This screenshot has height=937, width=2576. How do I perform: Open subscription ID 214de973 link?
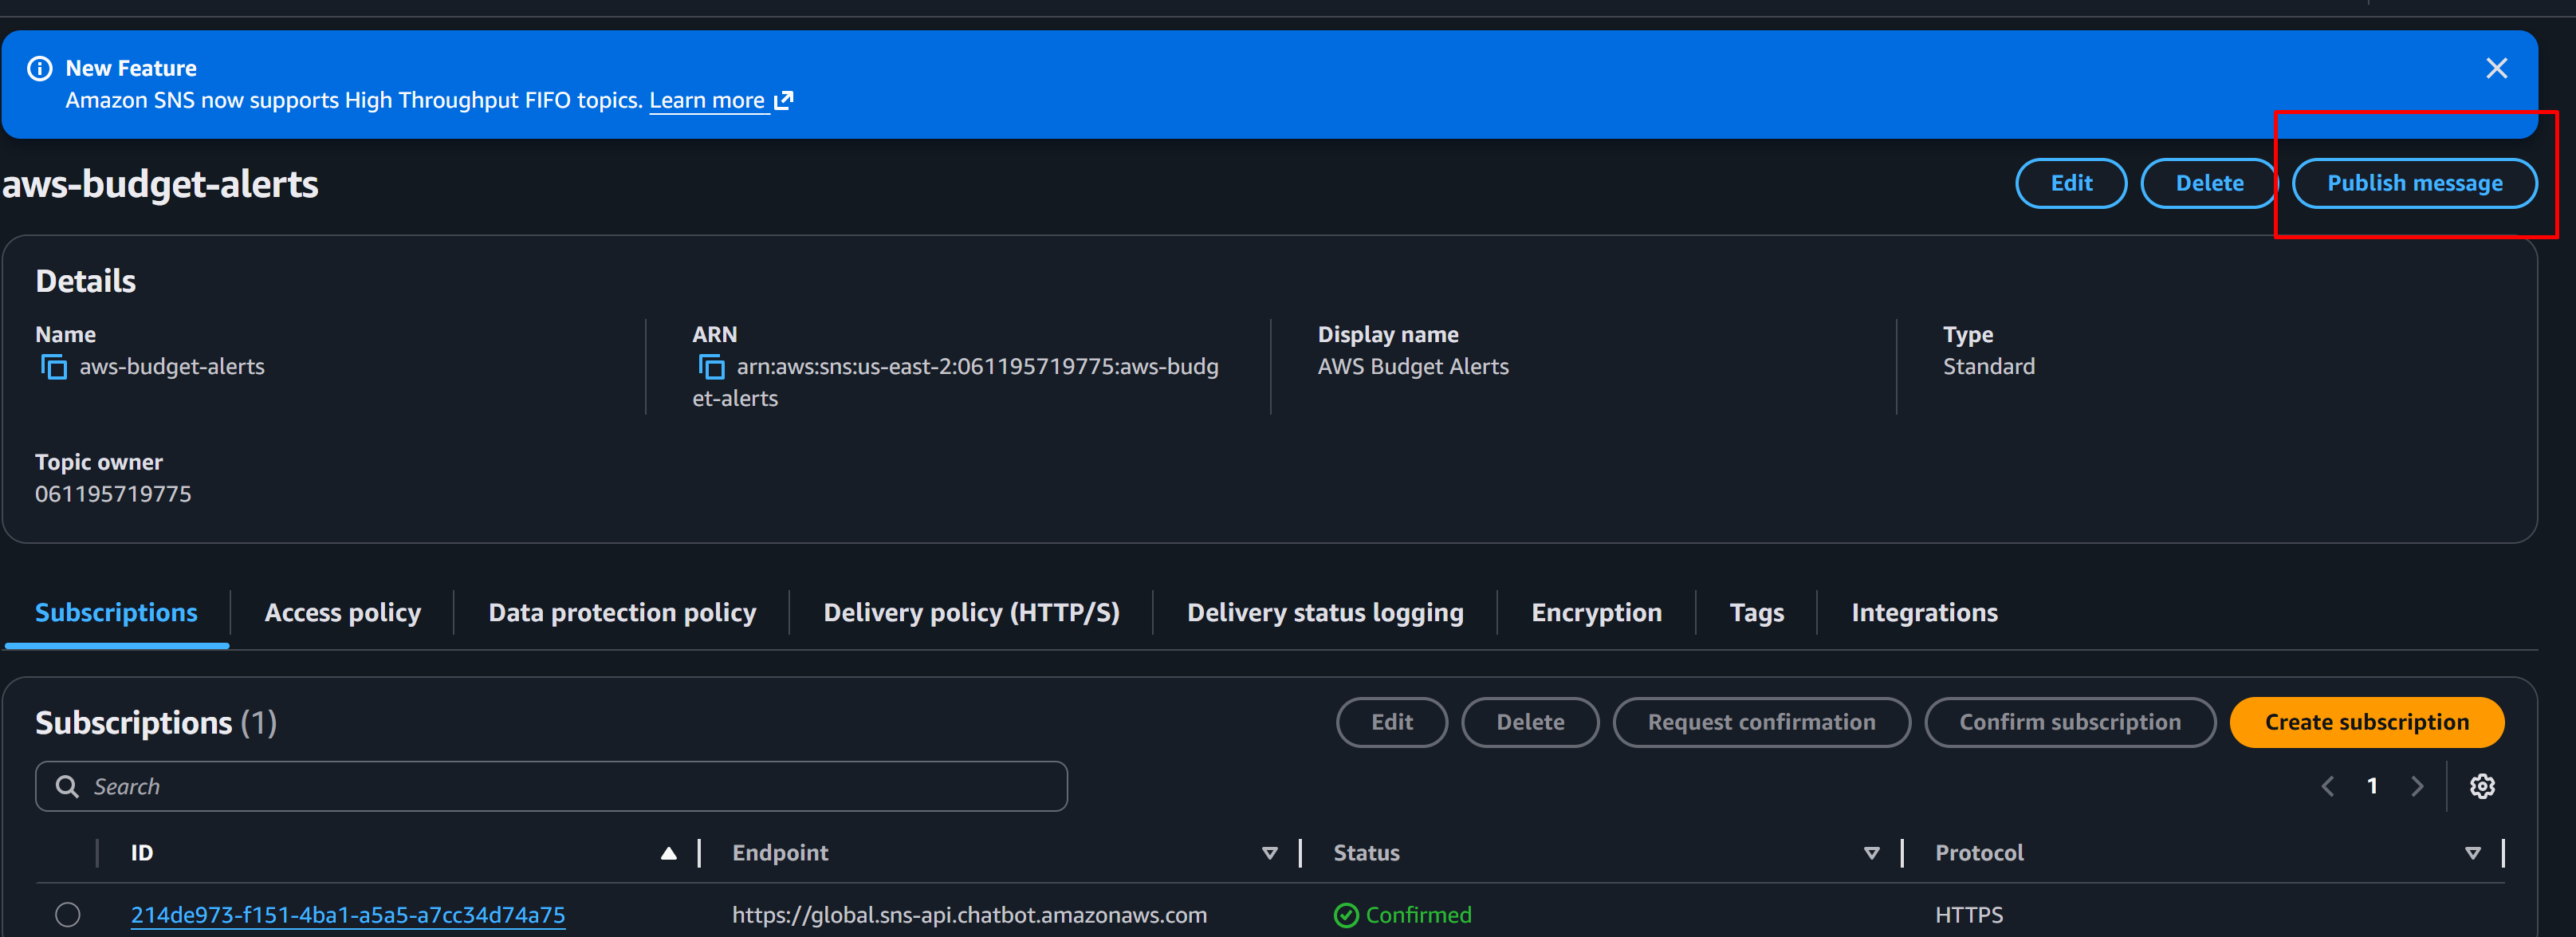click(347, 914)
